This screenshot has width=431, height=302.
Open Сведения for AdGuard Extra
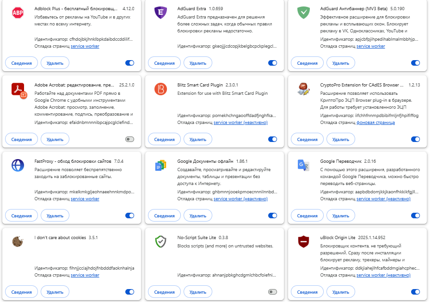click(165, 63)
